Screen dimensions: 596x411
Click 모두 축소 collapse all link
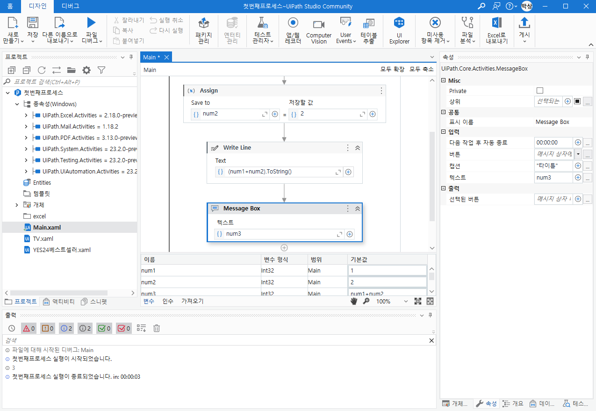[x=422, y=70]
